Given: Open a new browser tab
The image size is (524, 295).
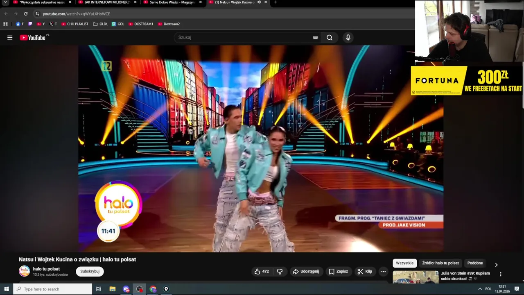Looking at the screenshot, I should coord(275,2).
